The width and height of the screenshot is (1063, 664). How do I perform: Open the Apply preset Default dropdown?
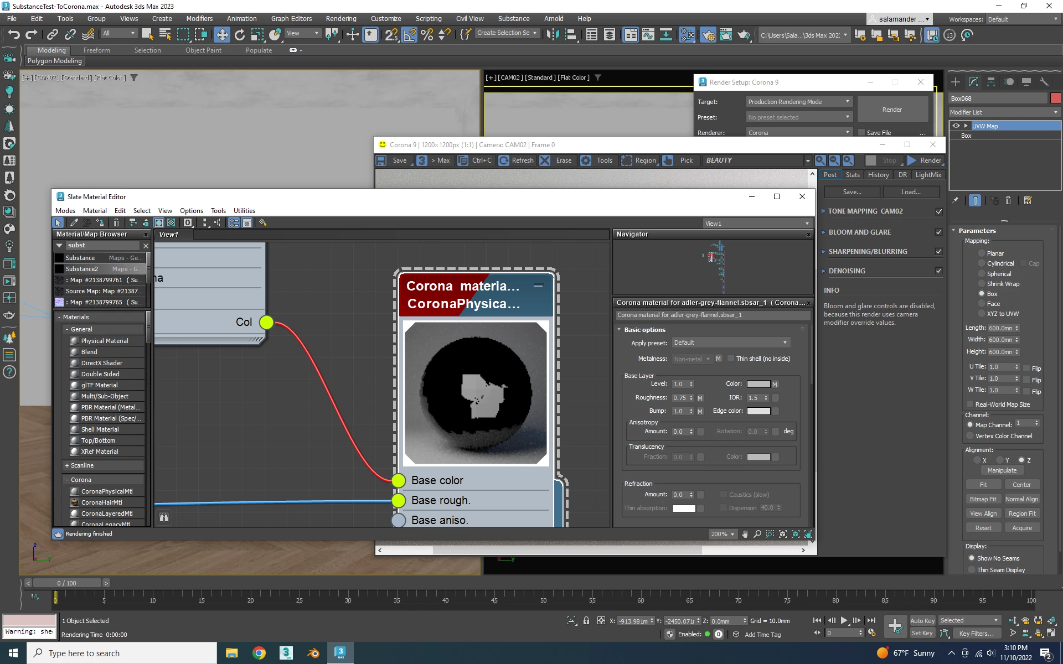[730, 343]
